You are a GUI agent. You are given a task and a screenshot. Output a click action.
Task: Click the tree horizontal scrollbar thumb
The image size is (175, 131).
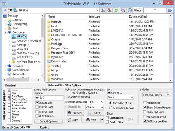click(17, 80)
